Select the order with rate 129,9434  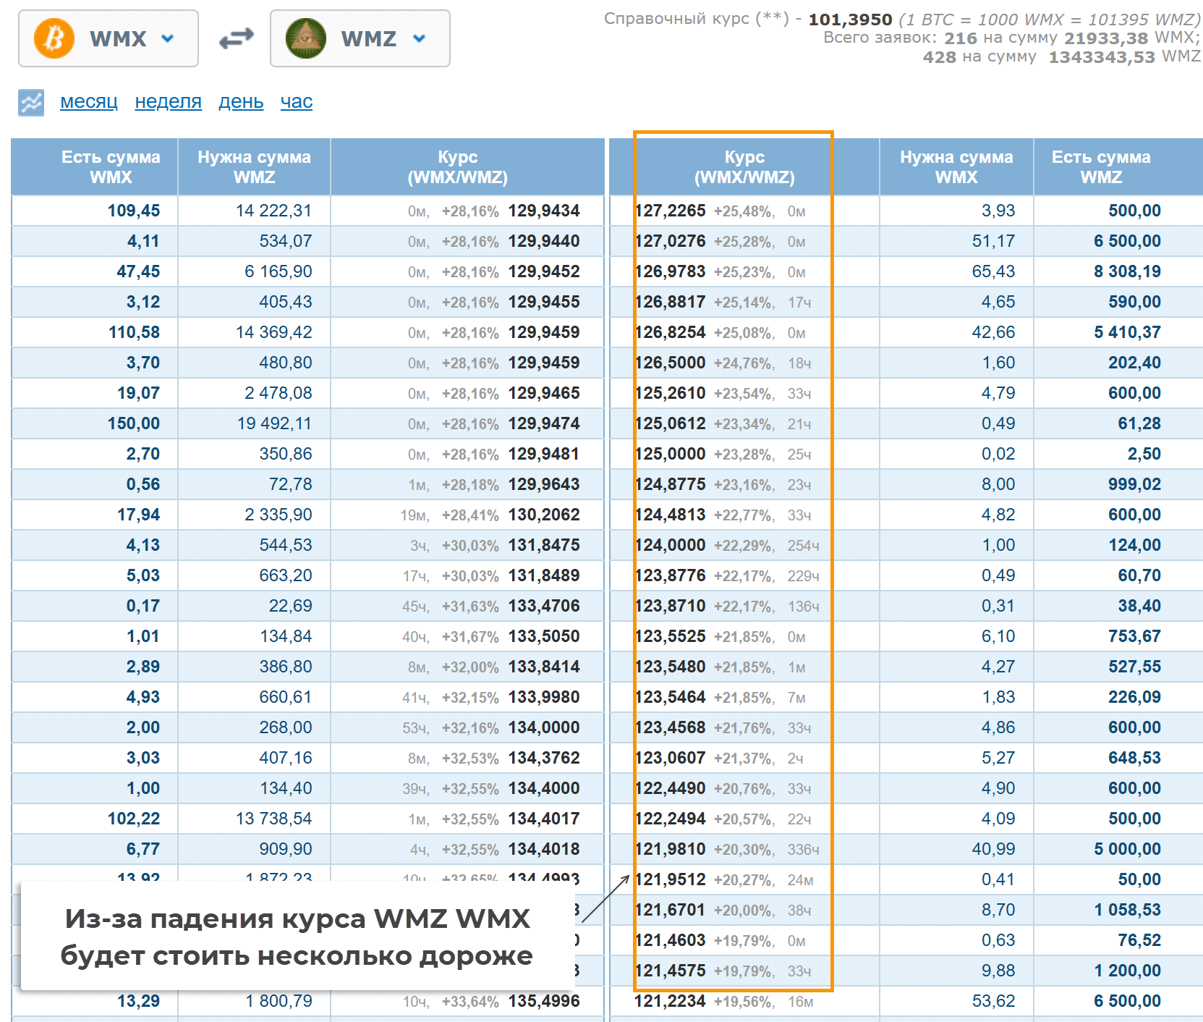543,211
